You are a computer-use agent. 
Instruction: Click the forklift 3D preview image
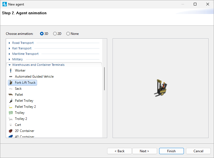coord(161,88)
